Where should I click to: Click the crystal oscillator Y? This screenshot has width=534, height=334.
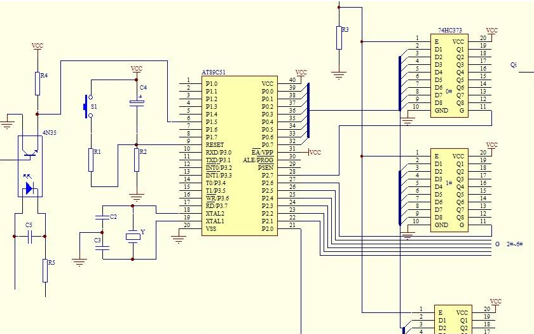pyautogui.click(x=132, y=237)
